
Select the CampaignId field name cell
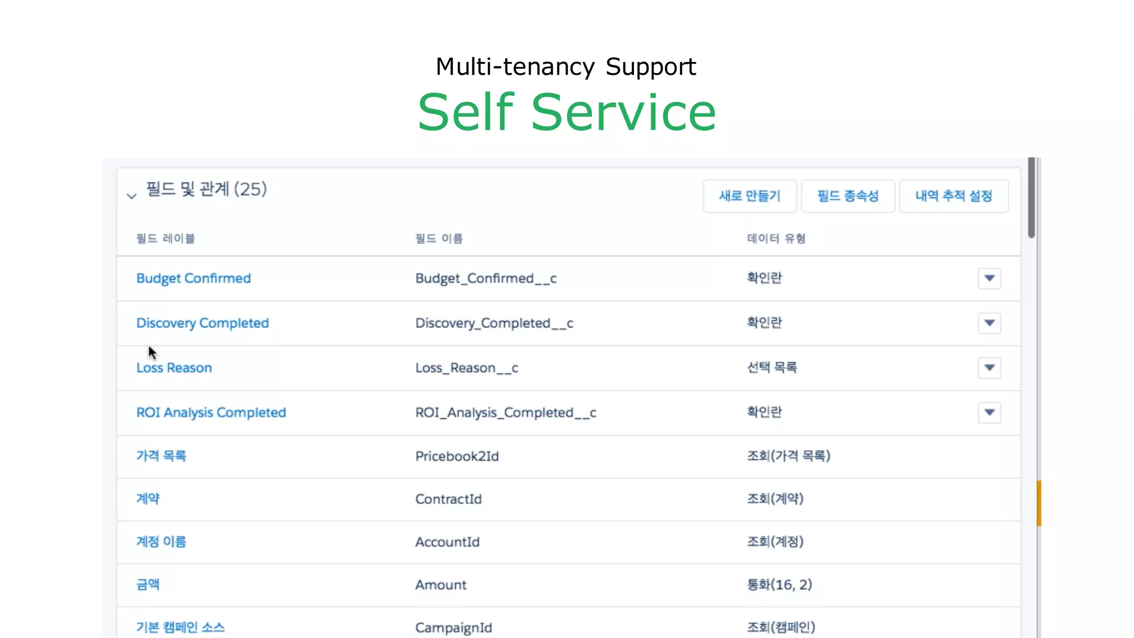pyautogui.click(x=453, y=628)
